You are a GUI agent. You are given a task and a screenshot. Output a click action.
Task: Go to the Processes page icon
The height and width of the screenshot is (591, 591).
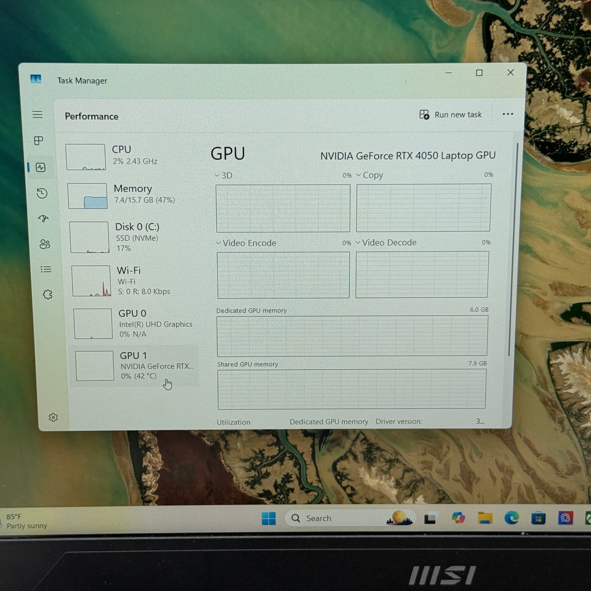coord(38,141)
